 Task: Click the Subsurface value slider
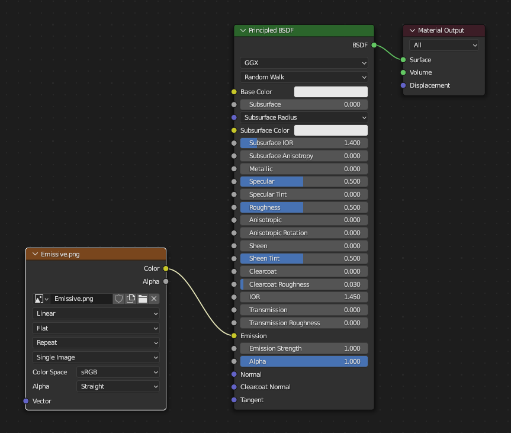coord(304,105)
